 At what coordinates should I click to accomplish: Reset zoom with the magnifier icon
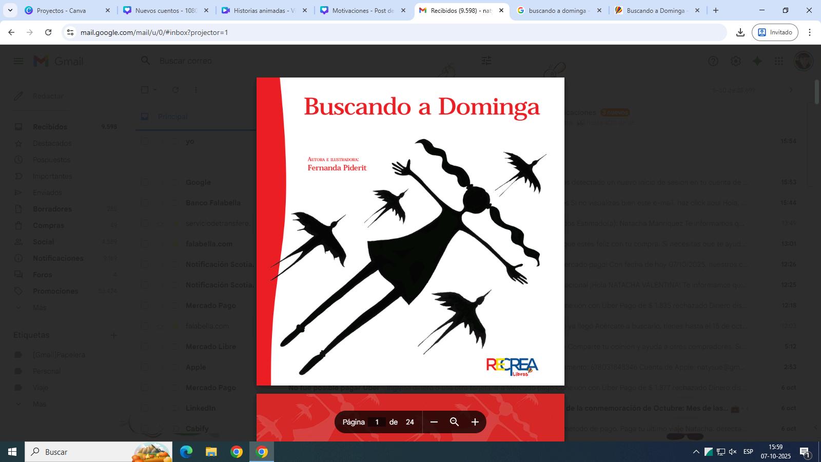pyautogui.click(x=454, y=422)
